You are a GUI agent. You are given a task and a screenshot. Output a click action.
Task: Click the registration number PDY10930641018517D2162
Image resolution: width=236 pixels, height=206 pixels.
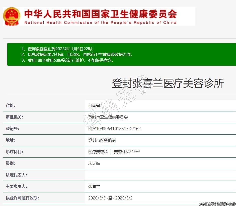[x=114, y=129]
